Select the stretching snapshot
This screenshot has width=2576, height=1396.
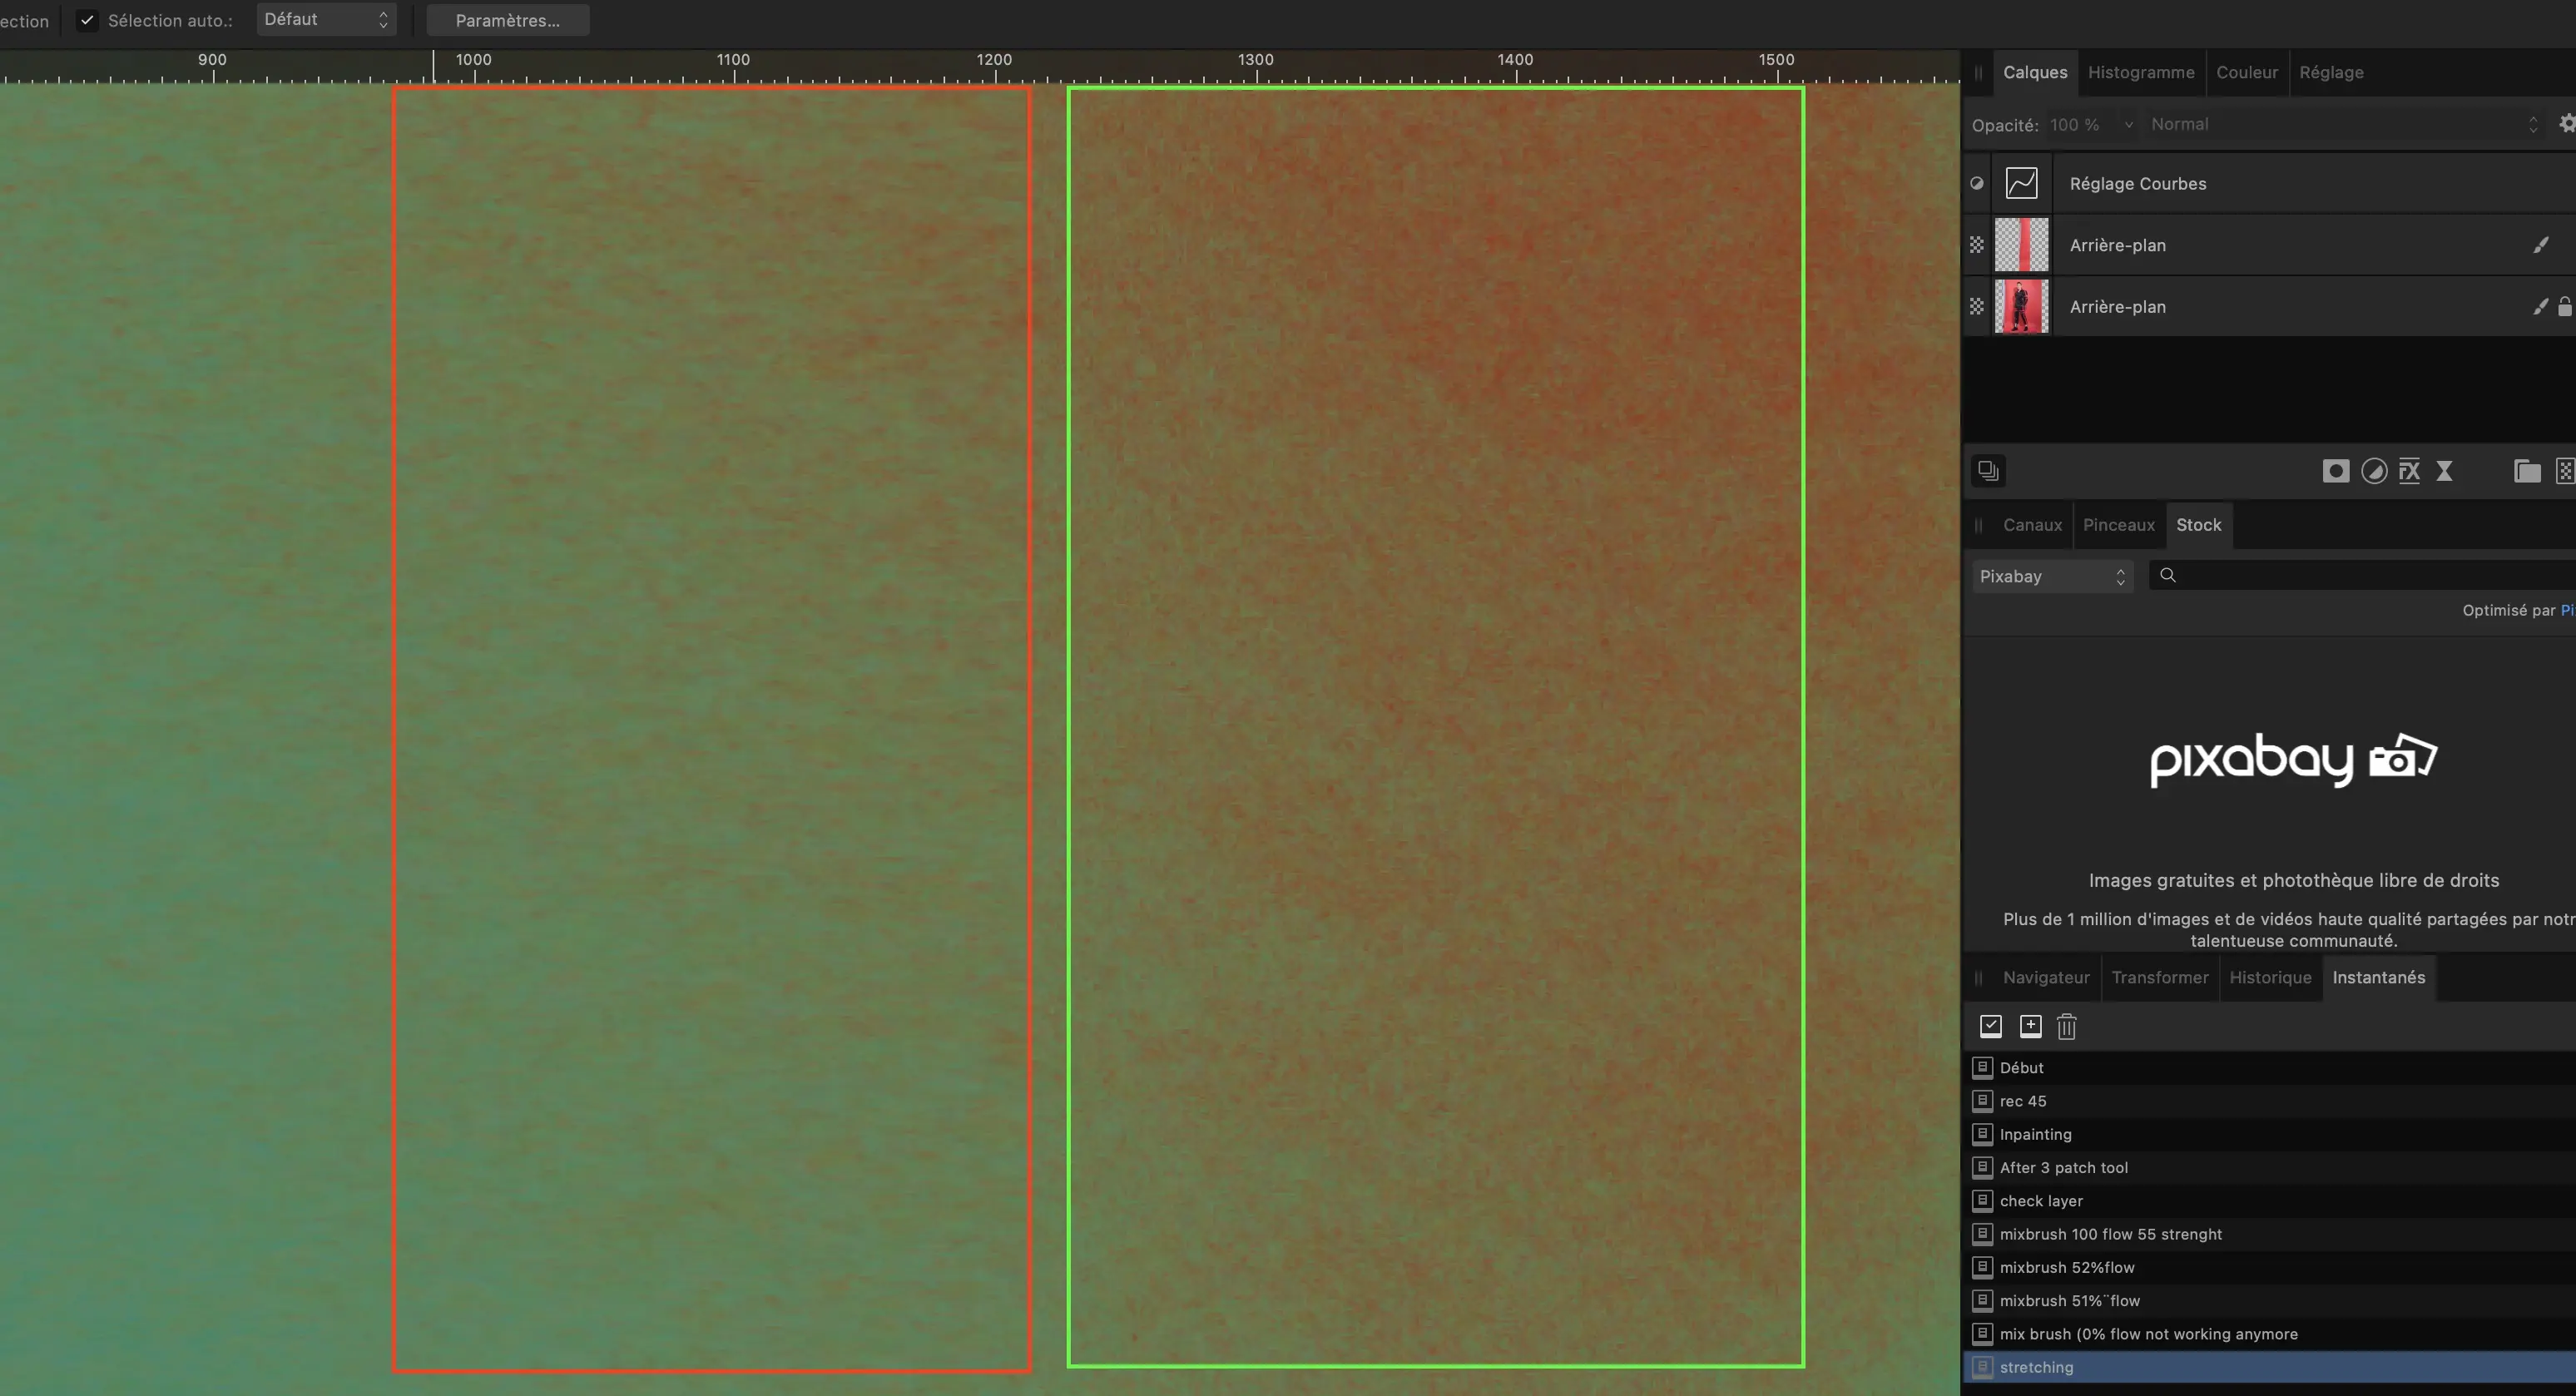pyautogui.click(x=2270, y=1367)
